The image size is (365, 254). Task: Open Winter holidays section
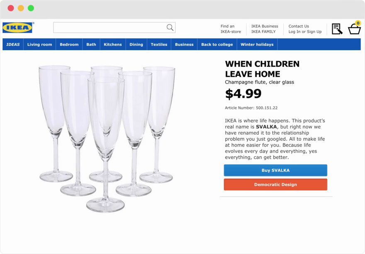pos(257,44)
